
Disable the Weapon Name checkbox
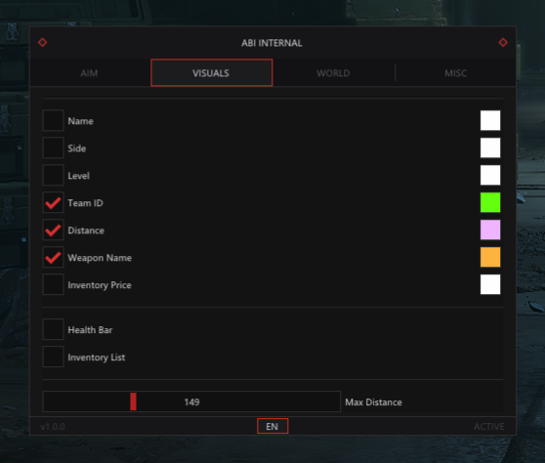(x=53, y=257)
